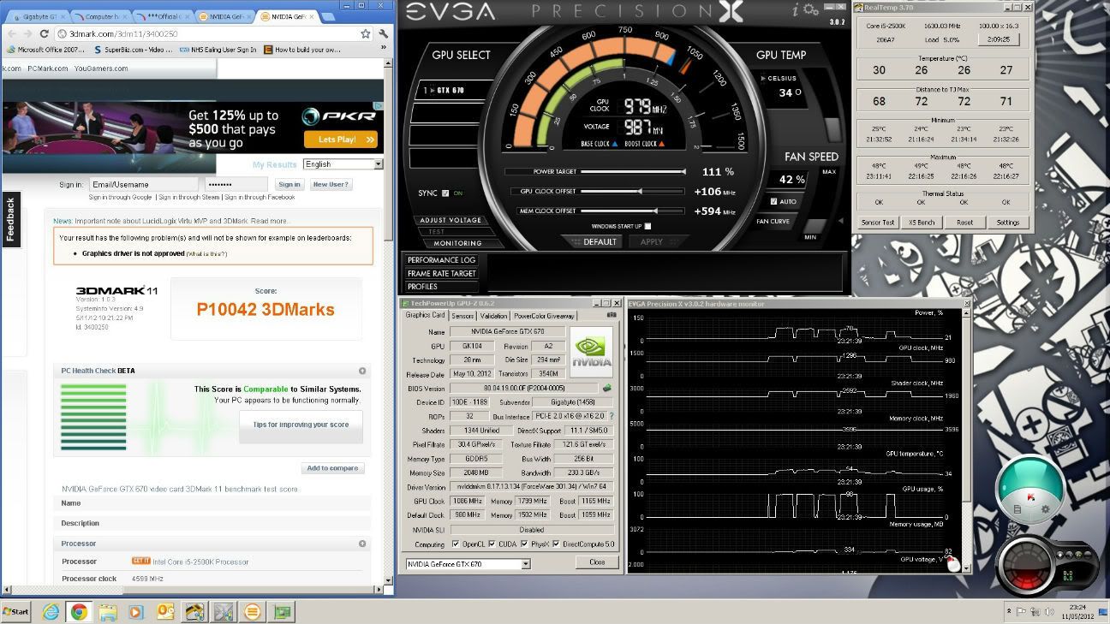Select GPU-Z Graphics Card tab
Viewport: 1110px width, 624px height.
pyautogui.click(x=425, y=315)
